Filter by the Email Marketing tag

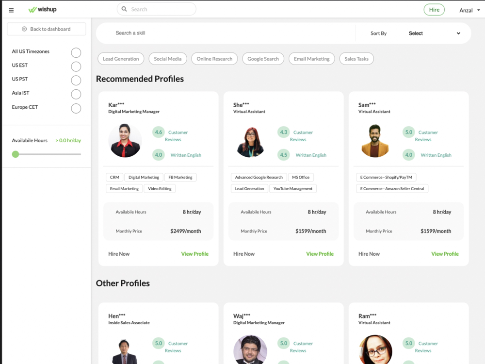click(x=311, y=59)
